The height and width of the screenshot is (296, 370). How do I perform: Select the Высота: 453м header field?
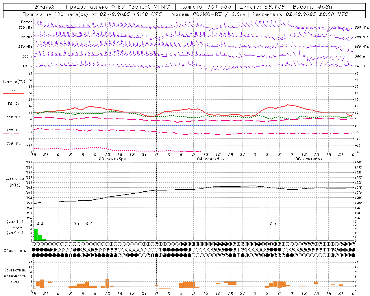point(312,7)
